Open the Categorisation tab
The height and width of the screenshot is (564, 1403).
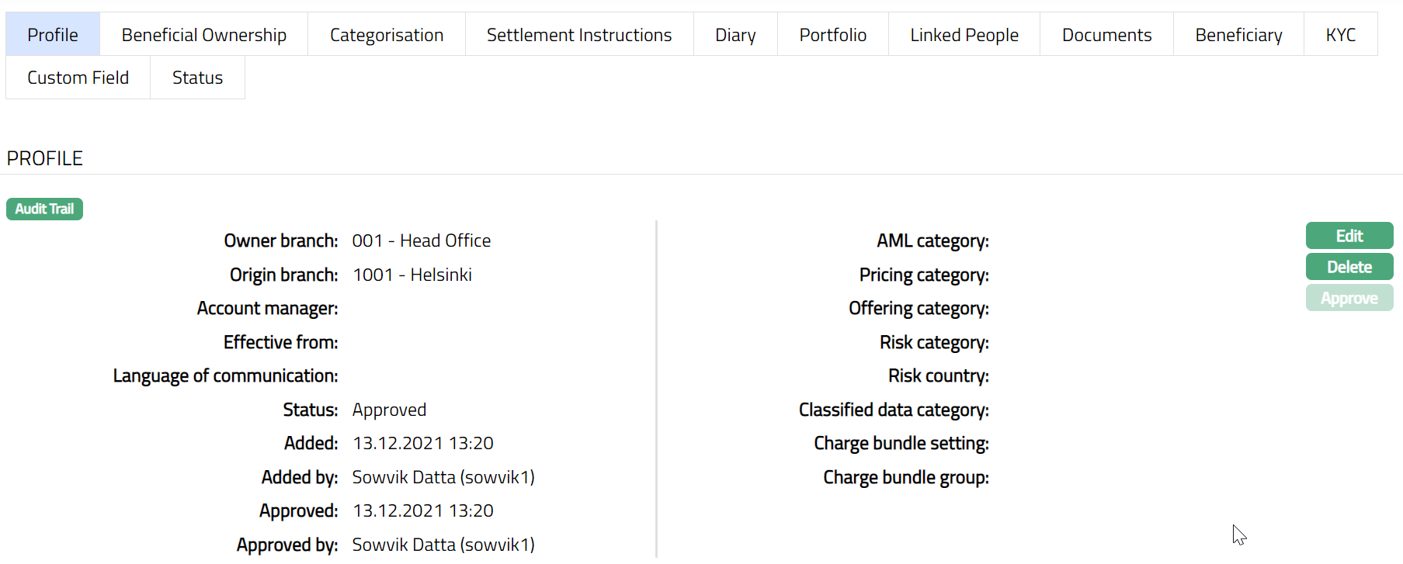click(386, 35)
